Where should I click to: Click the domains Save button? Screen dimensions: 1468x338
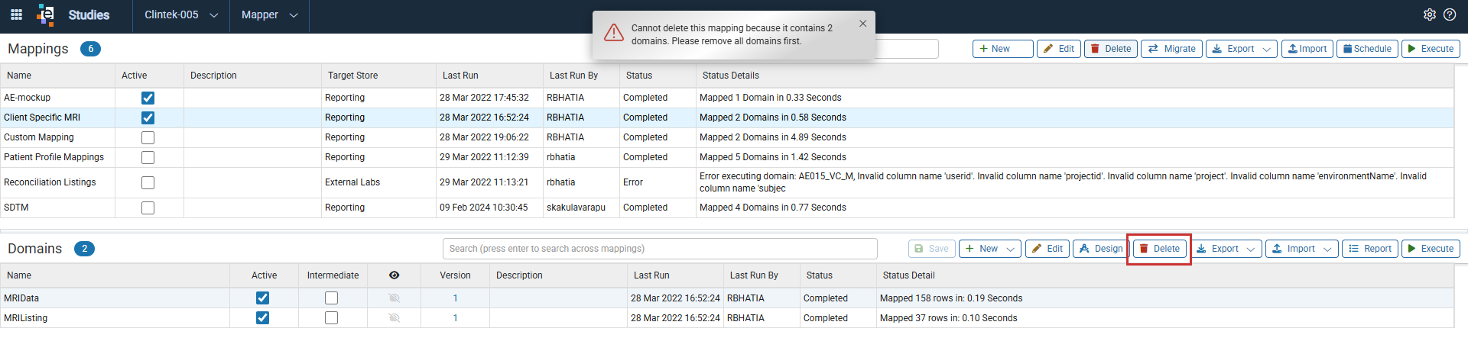tap(931, 249)
